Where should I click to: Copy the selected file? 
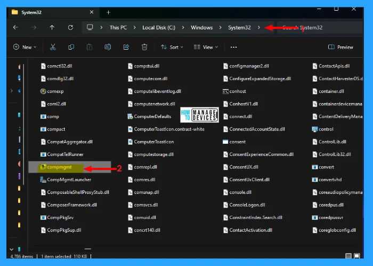click(x=71, y=47)
